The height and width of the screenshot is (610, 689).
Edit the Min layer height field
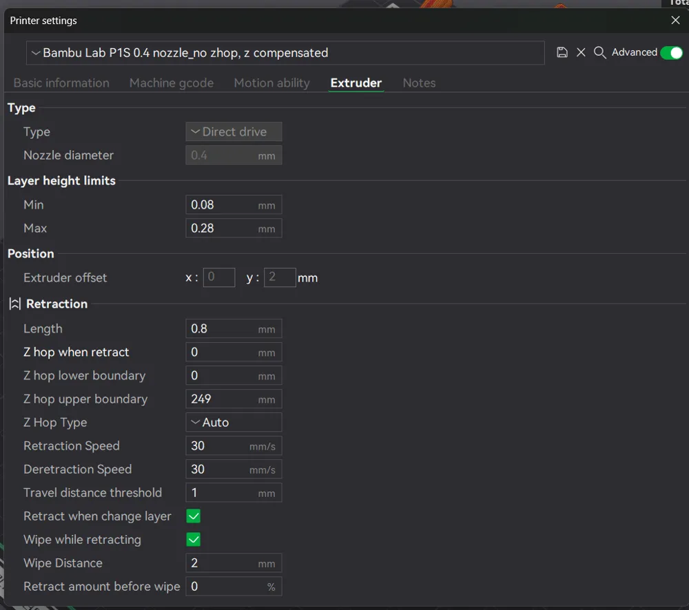coord(234,205)
